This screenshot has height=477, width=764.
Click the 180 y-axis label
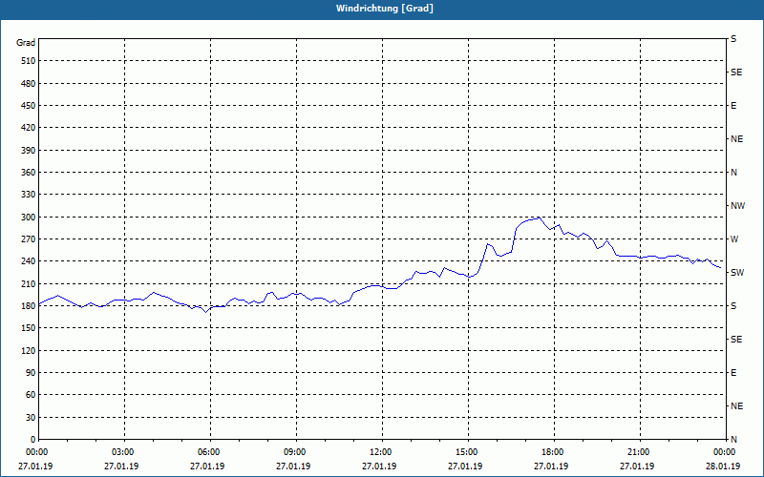tap(29, 306)
